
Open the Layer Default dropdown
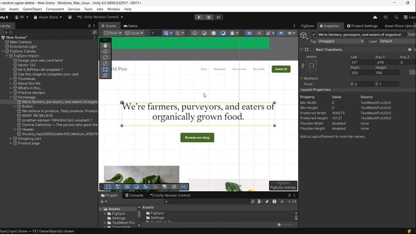tap(398, 41)
